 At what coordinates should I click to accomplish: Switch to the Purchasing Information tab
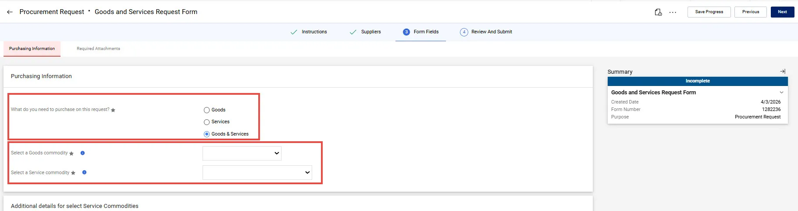point(32,49)
